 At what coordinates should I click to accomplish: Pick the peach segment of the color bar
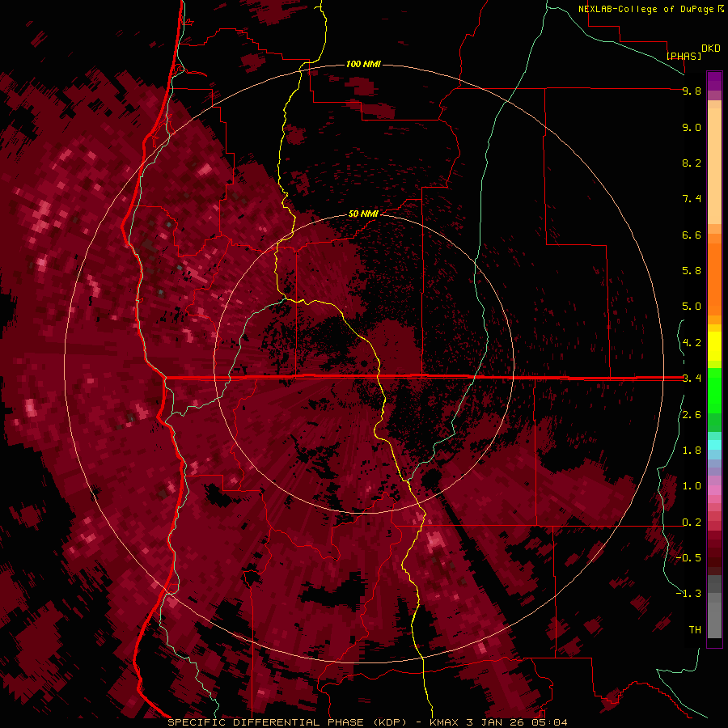point(714,166)
